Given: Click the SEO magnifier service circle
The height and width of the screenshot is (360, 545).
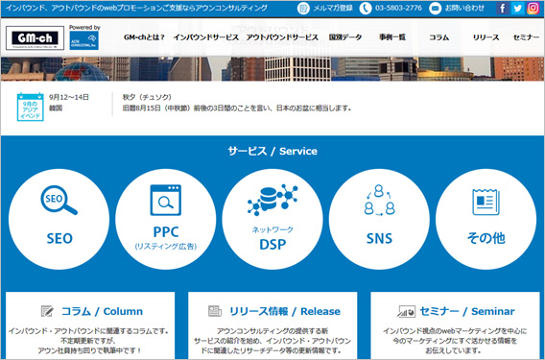Looking at the screenshot, I should click(x=59, y=219).
